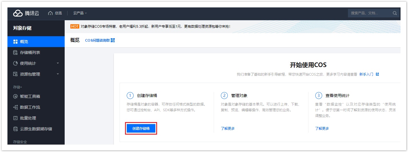Click the 概览 grid icon
This screenshot has width=408, height=152.
[15, 42]
